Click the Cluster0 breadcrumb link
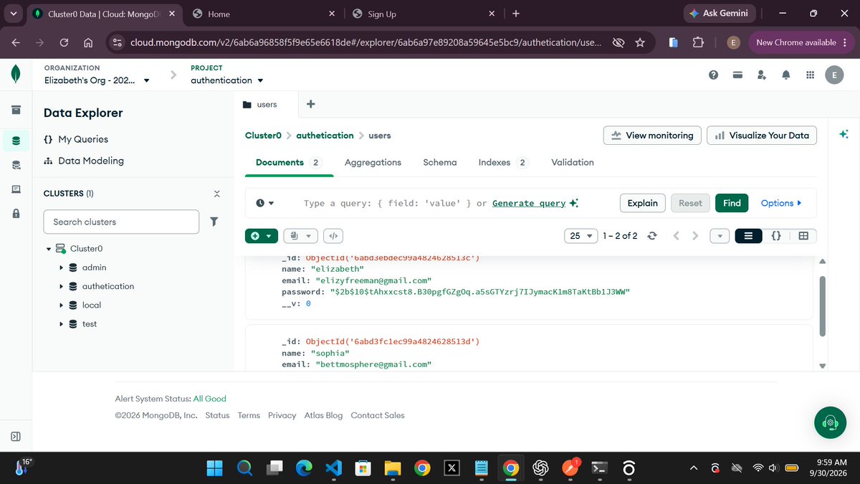This screenshot has height=484, width=860. (x=263, y=136)
